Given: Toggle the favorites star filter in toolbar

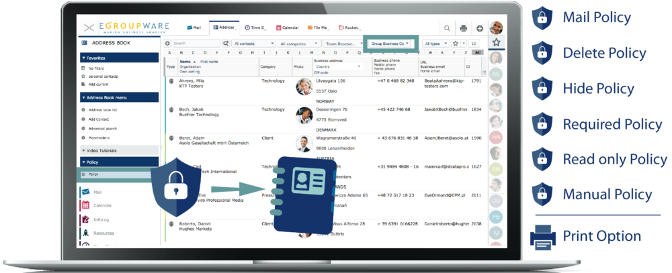Looking at the screenshot, I should pos(455,43).
